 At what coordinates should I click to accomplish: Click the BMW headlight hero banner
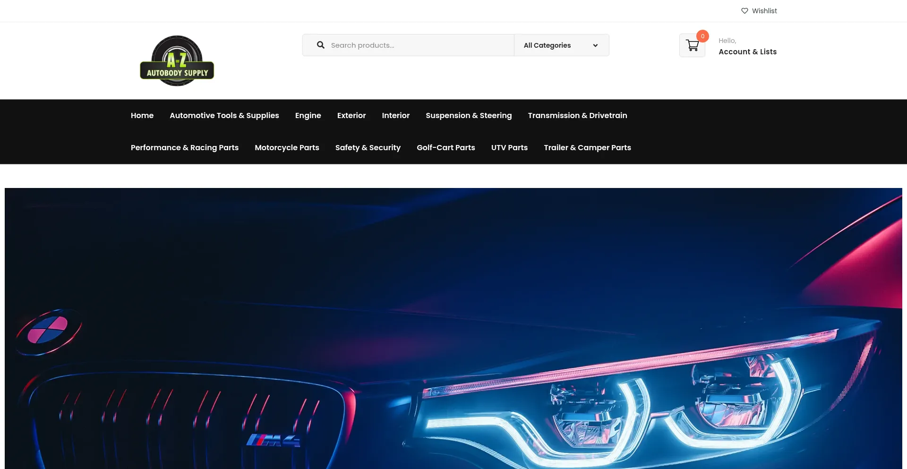pyautogui.click(x=453, y=328)
